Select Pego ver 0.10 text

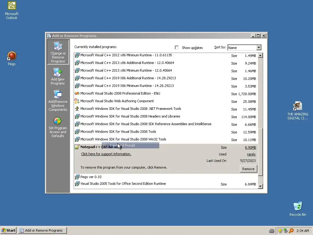pyautogui.click(x=91, y=177)
